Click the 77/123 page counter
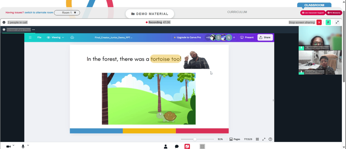This screenshot has width=346, height=149. click(248, 139)
